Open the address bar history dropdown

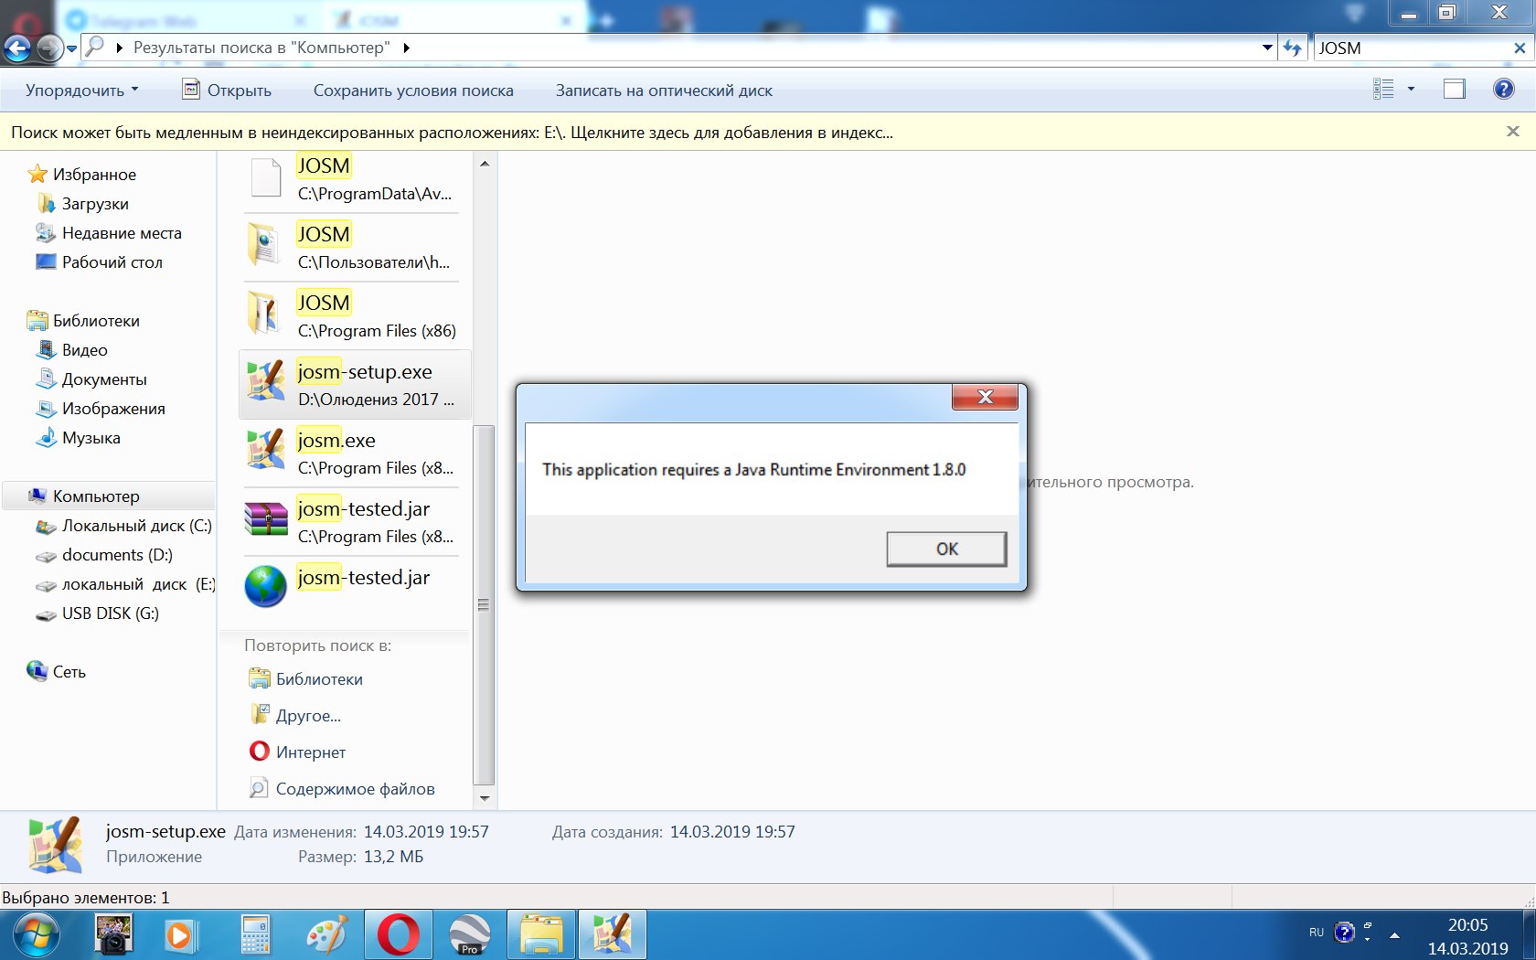(x=1267, y=48)
